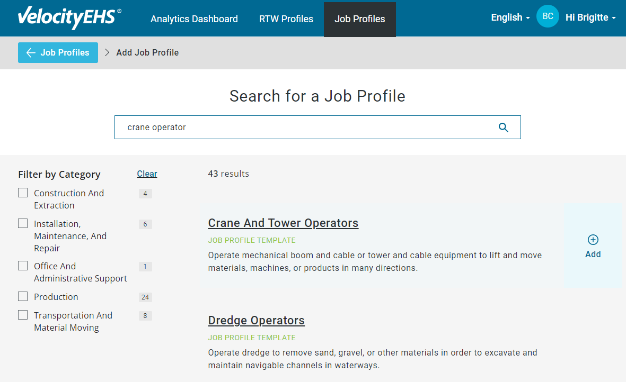This screenshot has width=626, height=382.
Task: Click the Installation count badge 6
Action: (145, 224)
